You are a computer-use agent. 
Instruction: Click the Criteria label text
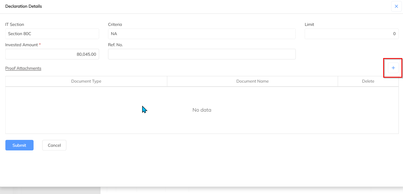click(115, 25)
